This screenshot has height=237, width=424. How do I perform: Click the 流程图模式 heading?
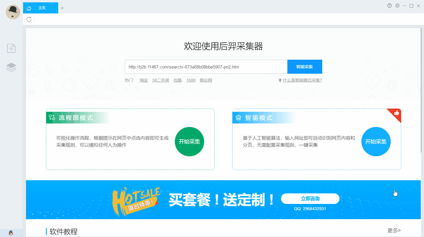[x=76, y=118]
